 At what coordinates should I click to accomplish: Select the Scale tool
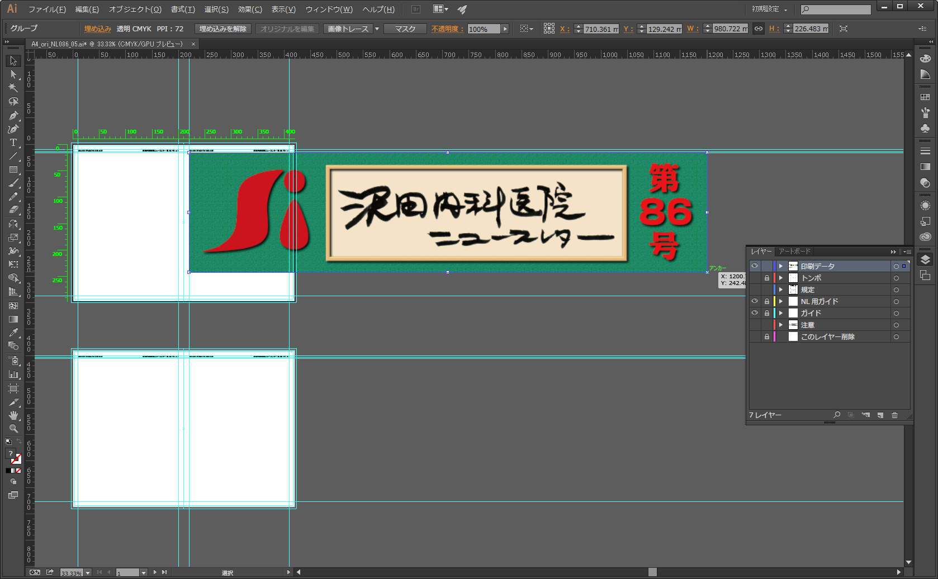click(x=13, y=238)
